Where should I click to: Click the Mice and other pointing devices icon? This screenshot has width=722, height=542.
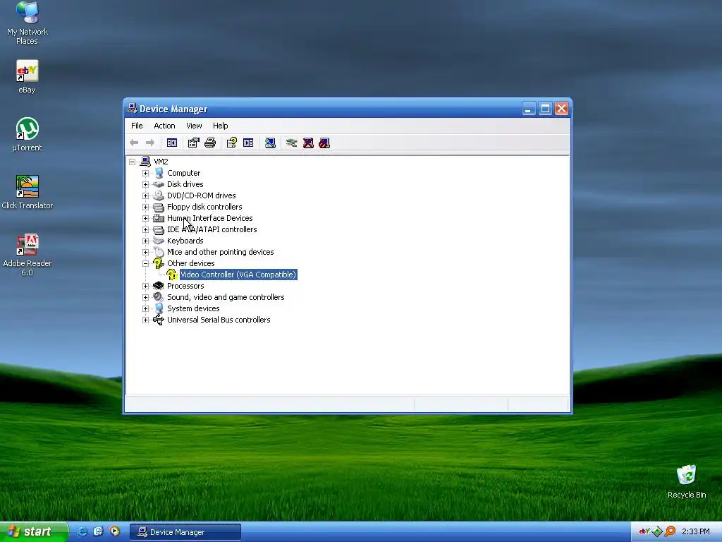click(x=159, y=252)
